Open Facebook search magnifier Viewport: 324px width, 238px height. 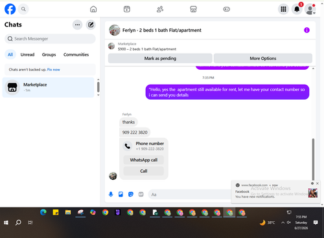pos(23,9)
